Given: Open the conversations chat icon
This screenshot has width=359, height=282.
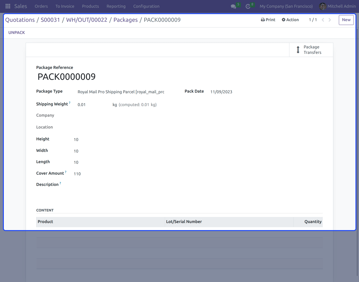Looking at the screenshot, I should 233,6.
